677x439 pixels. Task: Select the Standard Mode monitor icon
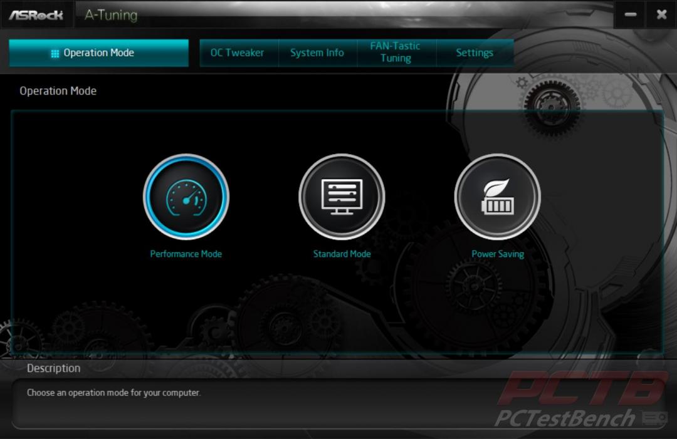[342, 197]
